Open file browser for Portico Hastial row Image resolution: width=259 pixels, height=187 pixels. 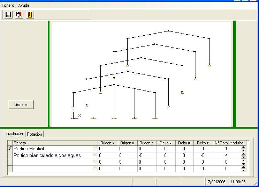(x=95, y=149)
